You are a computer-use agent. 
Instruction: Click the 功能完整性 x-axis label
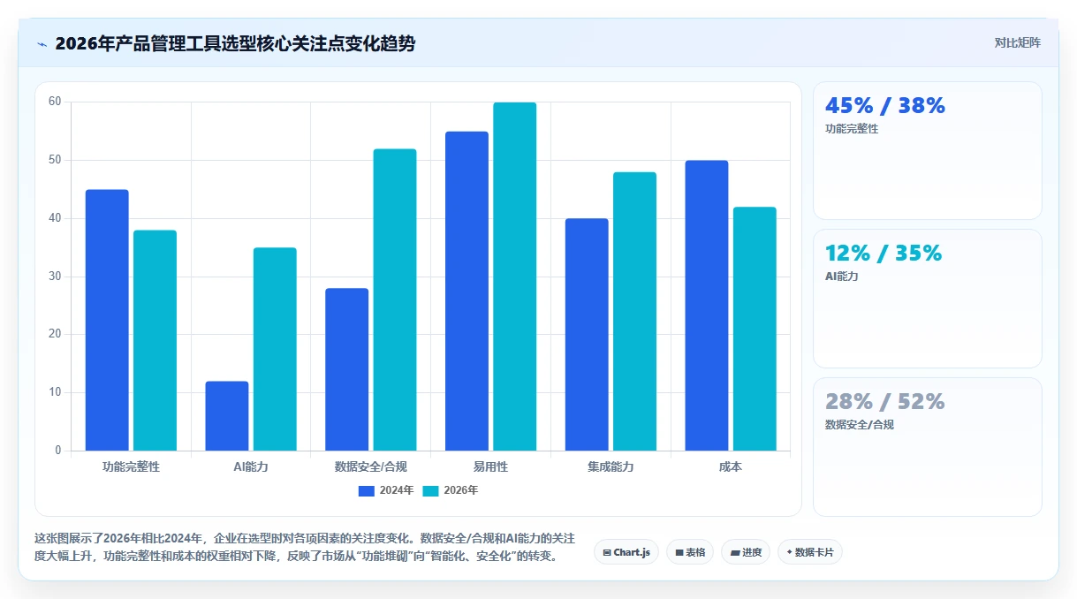pyautogui.click(x=131, y=466)
